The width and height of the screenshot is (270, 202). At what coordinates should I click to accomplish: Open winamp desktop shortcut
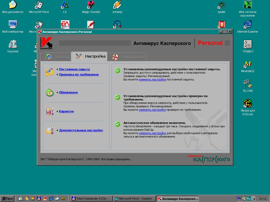point(117,7)
